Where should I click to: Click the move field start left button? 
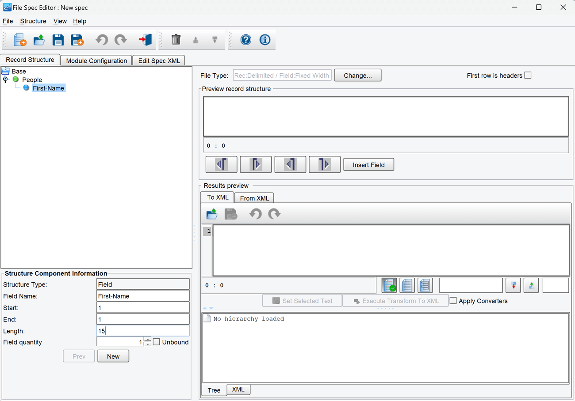click(x=222, y=165)
